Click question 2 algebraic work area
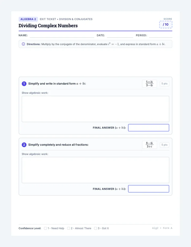The height and width of the screenshot is (247, 191). [95, 170]
